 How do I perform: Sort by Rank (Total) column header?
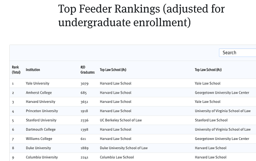[16, 70]
